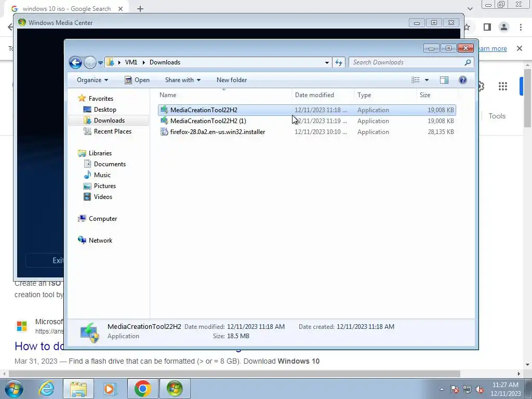The image size is (532, 399).
Task: Click the network tray icon
Action: click(467, 390)
